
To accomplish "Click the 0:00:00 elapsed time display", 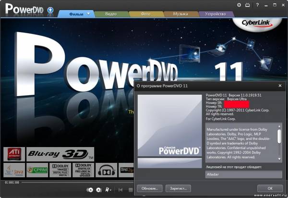I will click(12, 182).
